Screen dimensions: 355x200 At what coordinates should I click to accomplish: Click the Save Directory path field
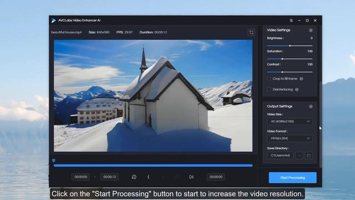[x=280, y=156]
